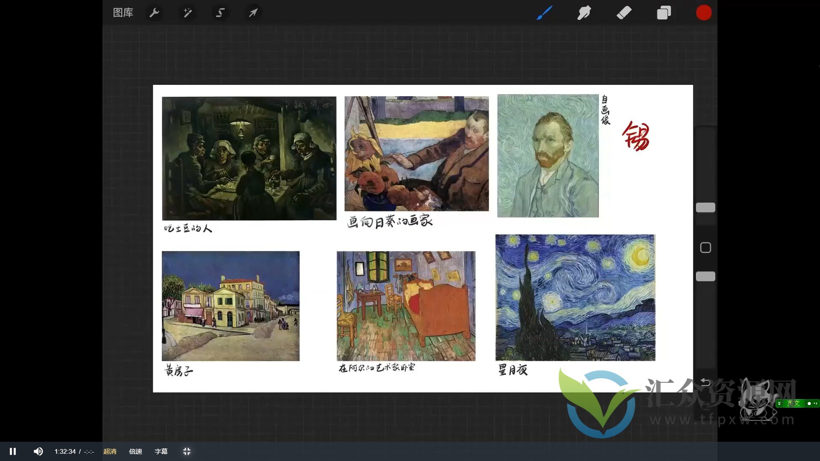
Task: Select the Brush tool
Action: tap(545, 13)
